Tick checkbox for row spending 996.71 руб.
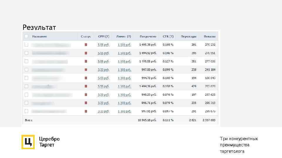Viewport: 282px width, 158px height. click(x=26, y=103)
